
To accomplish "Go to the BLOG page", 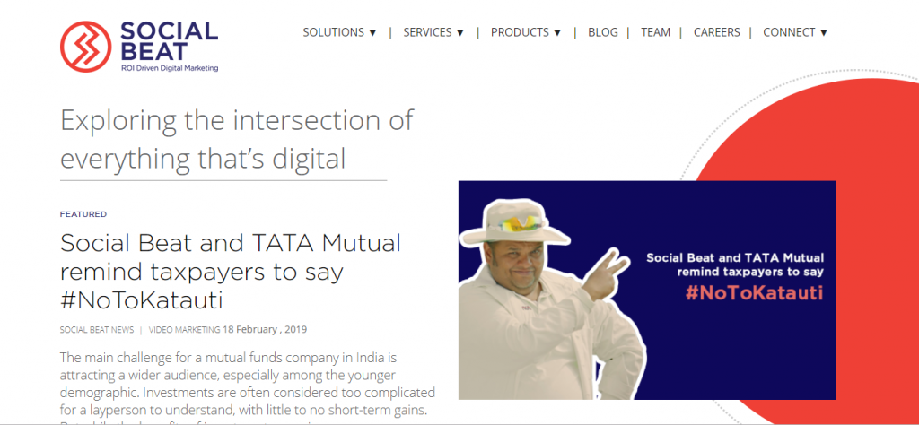I will [x=602, y=32].
